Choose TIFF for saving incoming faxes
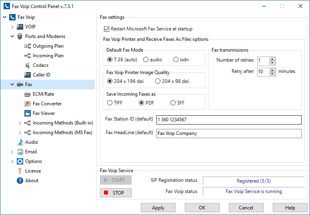 pyautogui.click(x=110, y=103)
